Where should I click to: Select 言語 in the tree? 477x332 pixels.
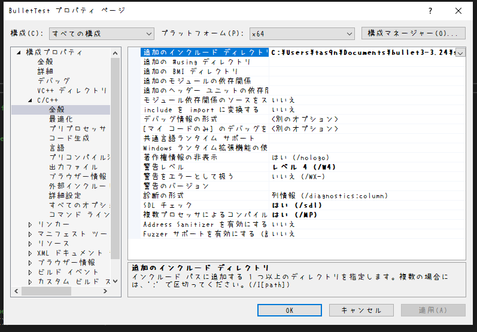click(57, 148)
